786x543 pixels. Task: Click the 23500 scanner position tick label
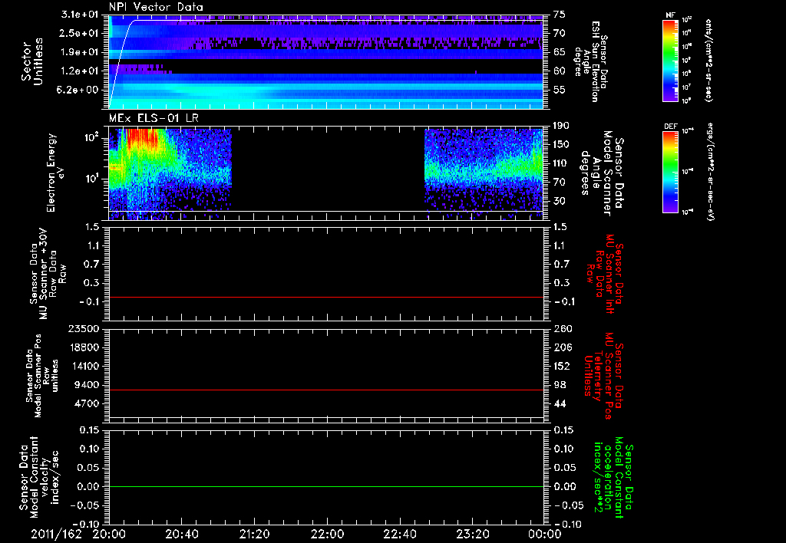(x=83, y=329)
